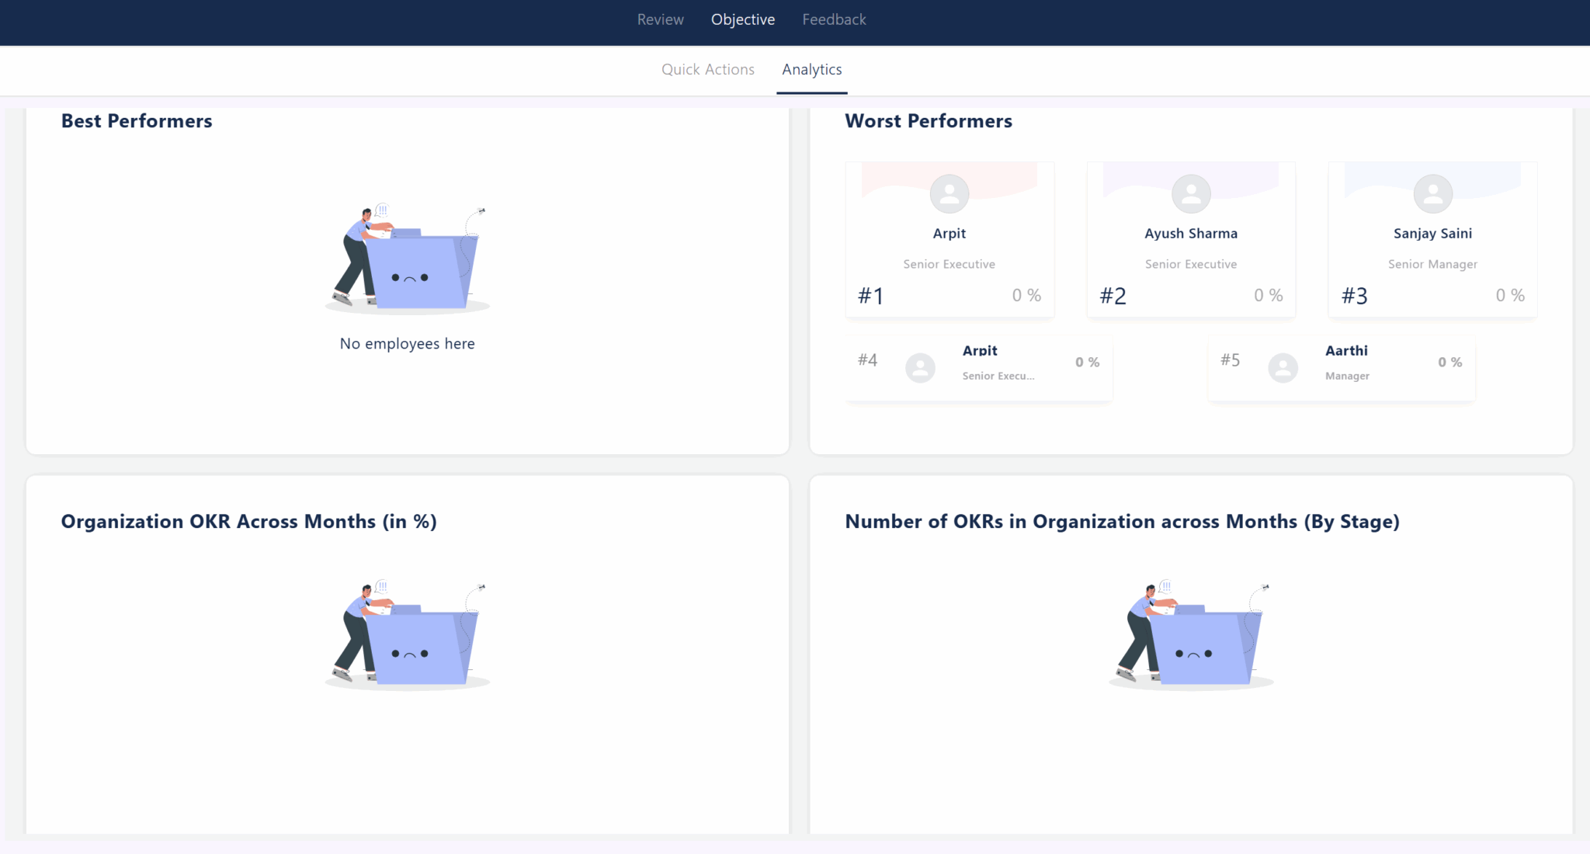The height and width of the screenshot is (854, 1590).
Task: Click the No employees here message
Action: [407, 343]
